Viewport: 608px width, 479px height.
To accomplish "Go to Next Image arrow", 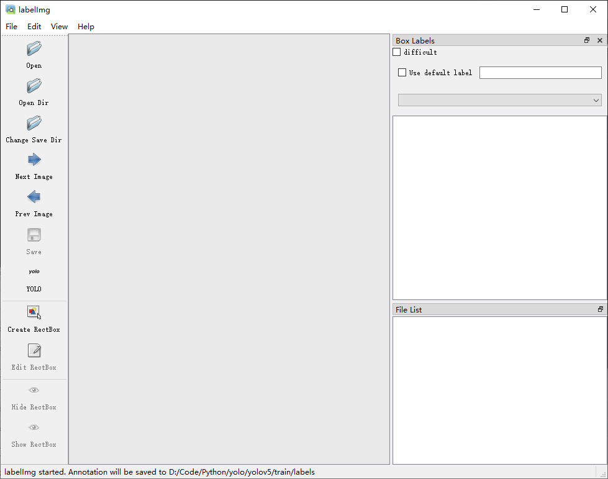I will (x=34, y=160).
